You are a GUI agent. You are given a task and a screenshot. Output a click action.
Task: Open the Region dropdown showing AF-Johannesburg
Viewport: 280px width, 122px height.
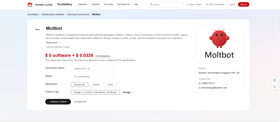tap(94, 77)
